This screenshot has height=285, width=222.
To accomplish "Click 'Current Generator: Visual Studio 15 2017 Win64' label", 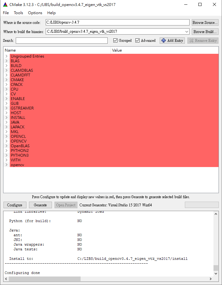I will pyautogui.click(x=116, y=205).
